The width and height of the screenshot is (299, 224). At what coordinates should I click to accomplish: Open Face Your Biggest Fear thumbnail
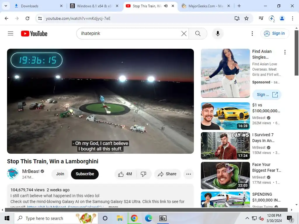[x=225, y=175]
